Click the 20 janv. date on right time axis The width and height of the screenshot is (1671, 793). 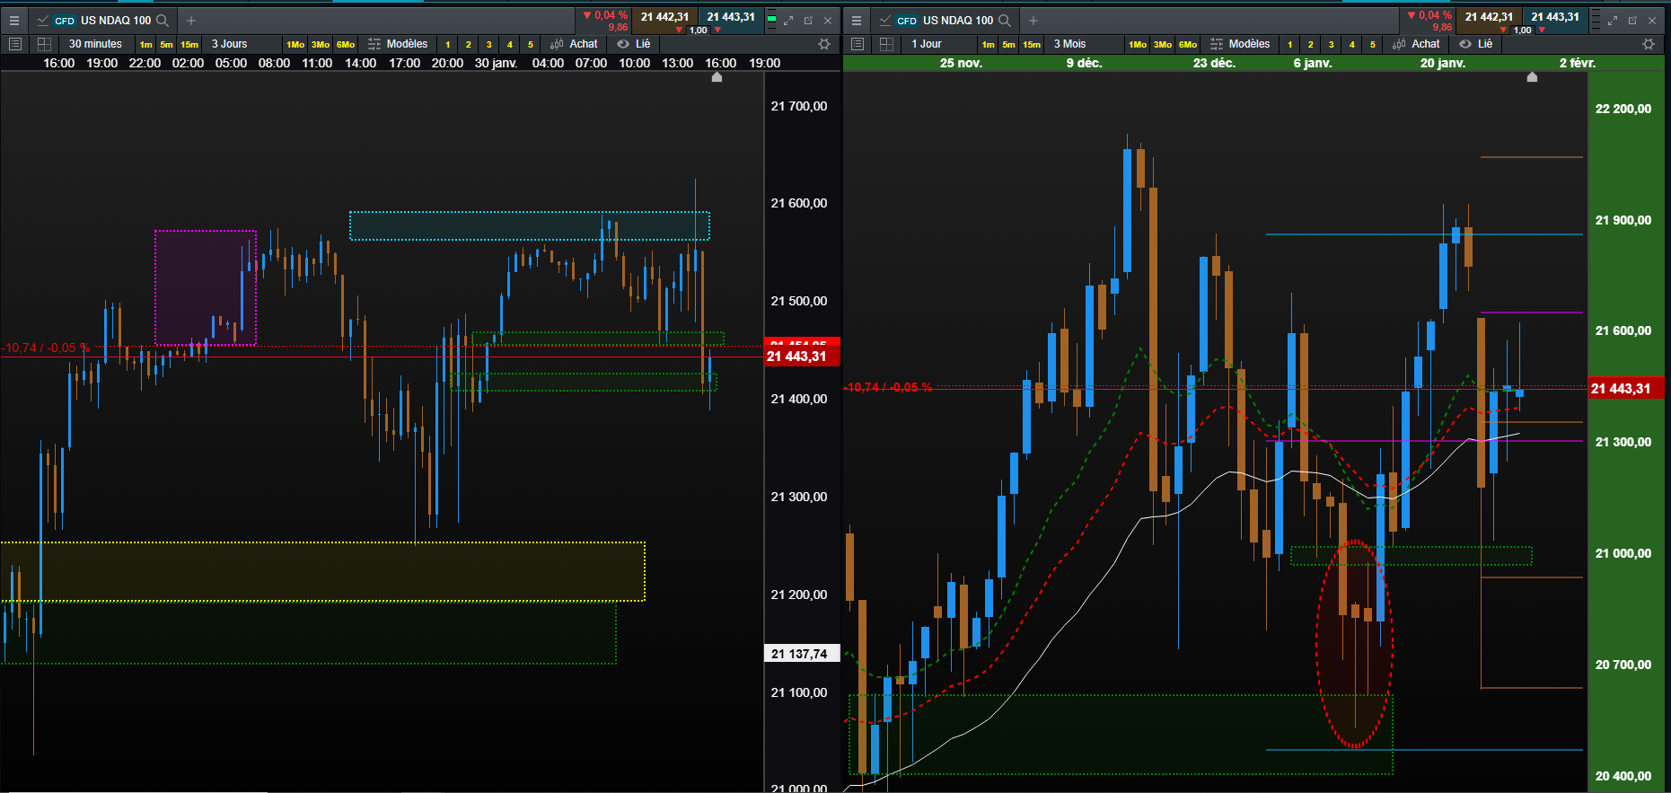click(x=1443, y=63)
